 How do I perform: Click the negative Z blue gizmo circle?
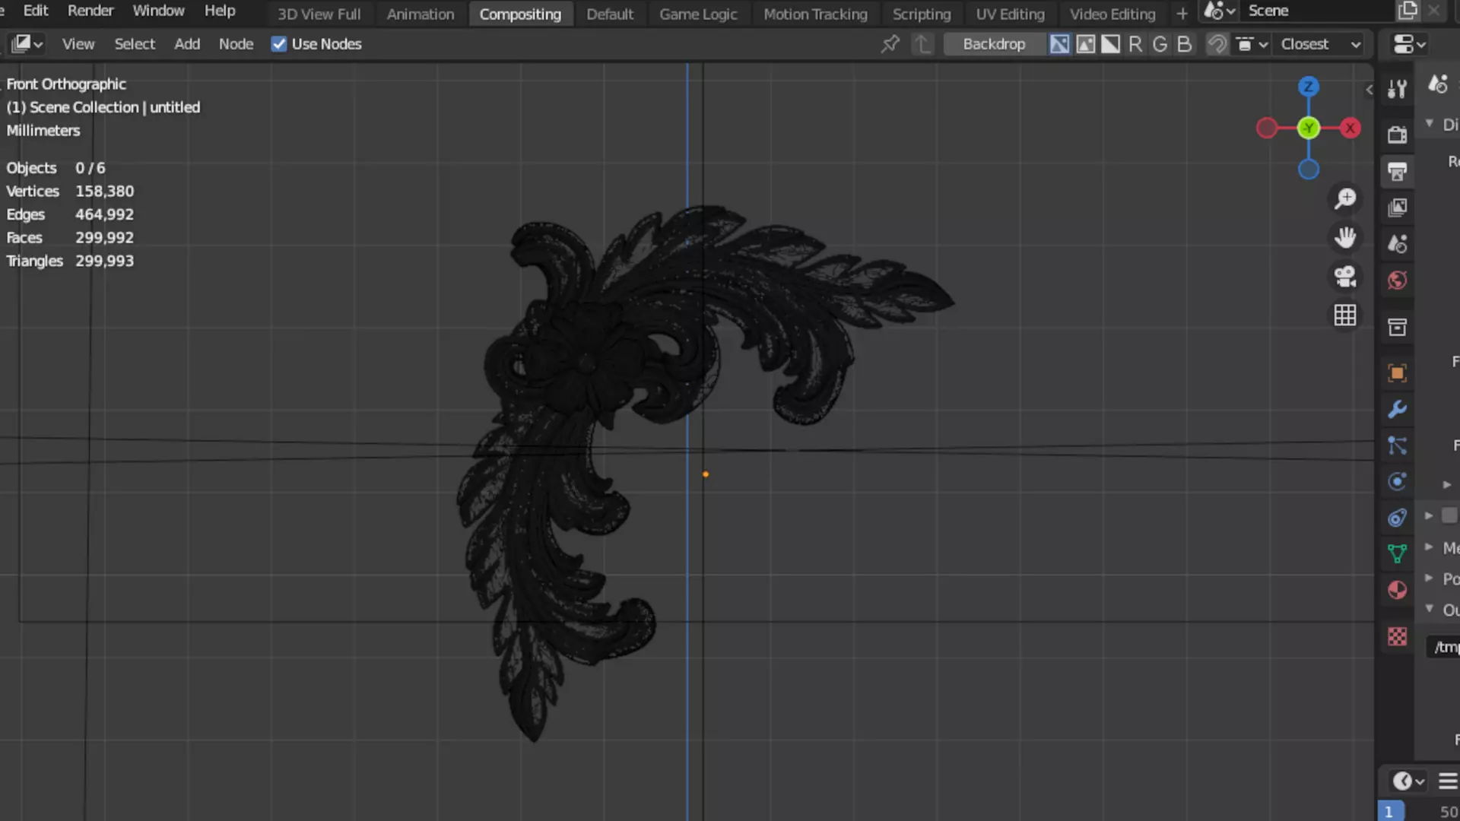point(1308,170)
